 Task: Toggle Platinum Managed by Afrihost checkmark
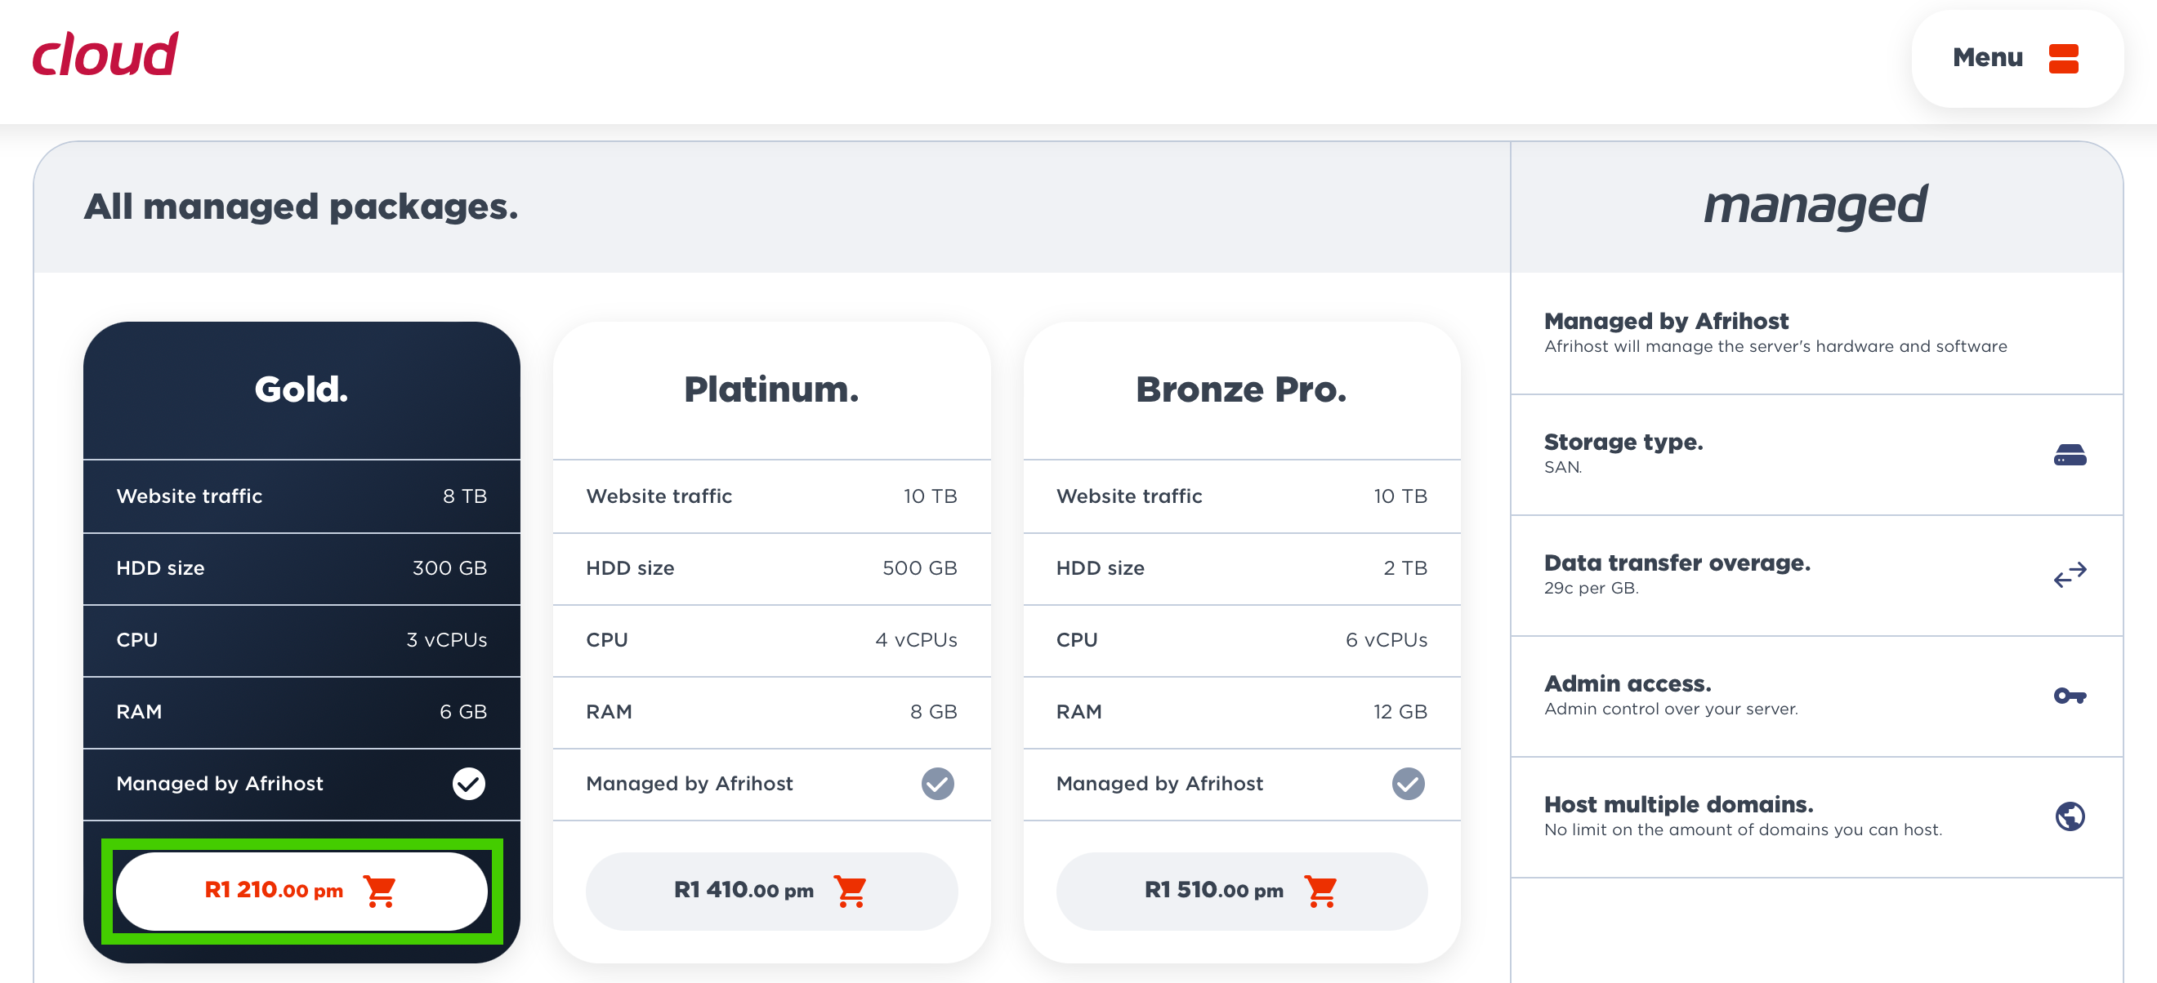click(937, 784)
